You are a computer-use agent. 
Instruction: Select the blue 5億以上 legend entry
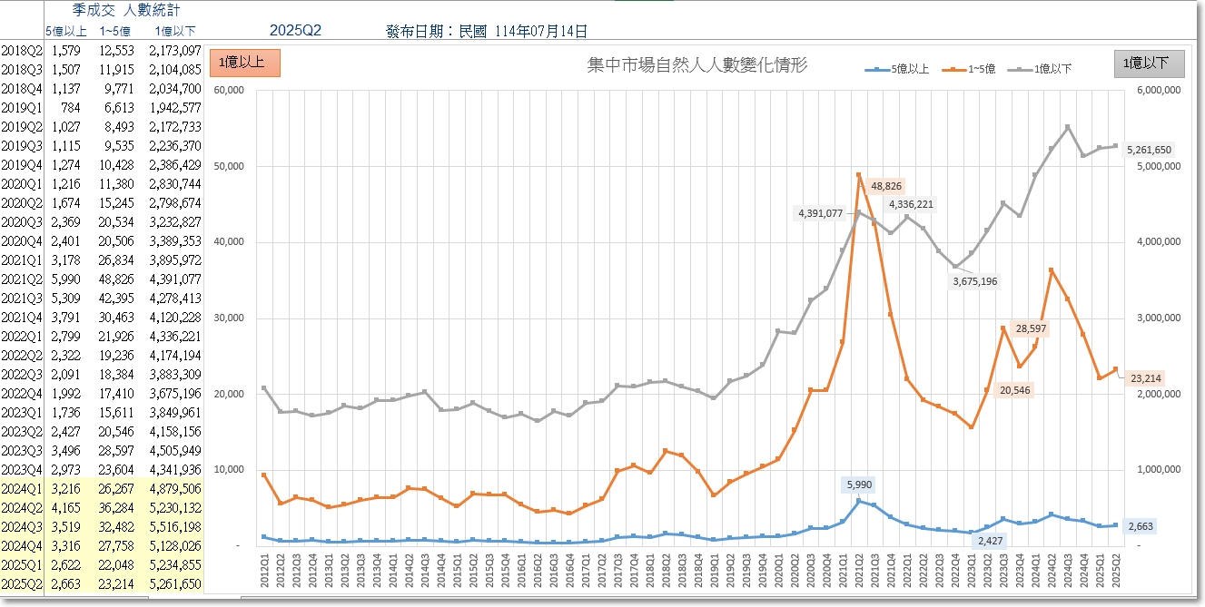click(896, 69)
